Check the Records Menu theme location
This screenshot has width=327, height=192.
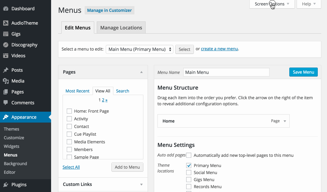click(x=189, y=187)
